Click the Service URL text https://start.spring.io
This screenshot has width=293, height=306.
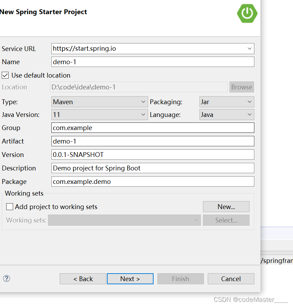84,49
